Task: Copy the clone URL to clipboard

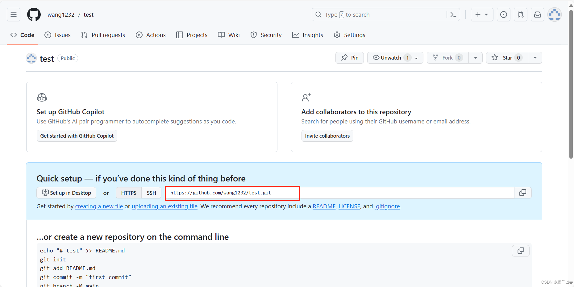Action: (x=523, y=193)
